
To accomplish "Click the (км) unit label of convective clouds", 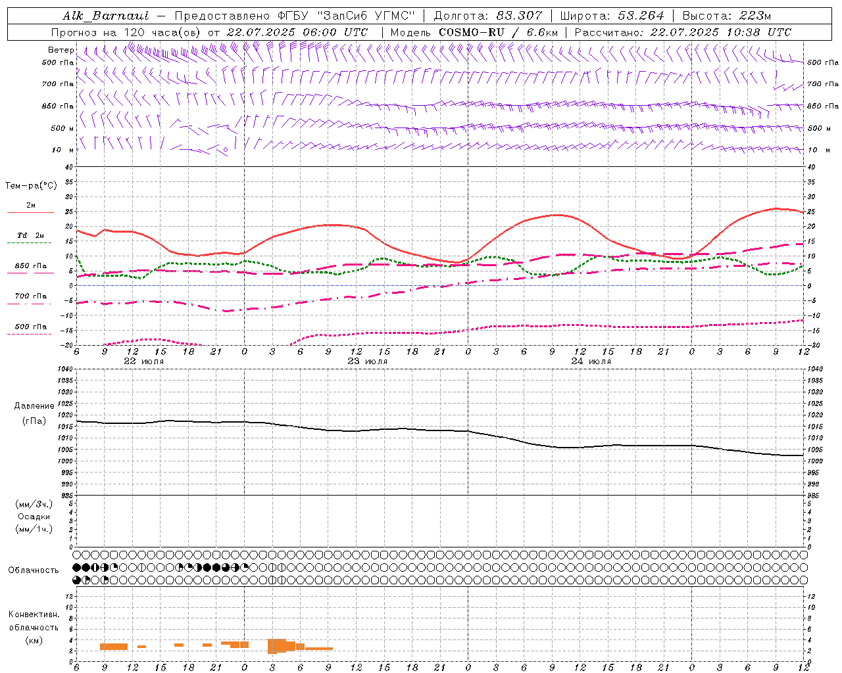I will (x=34, y=640).
